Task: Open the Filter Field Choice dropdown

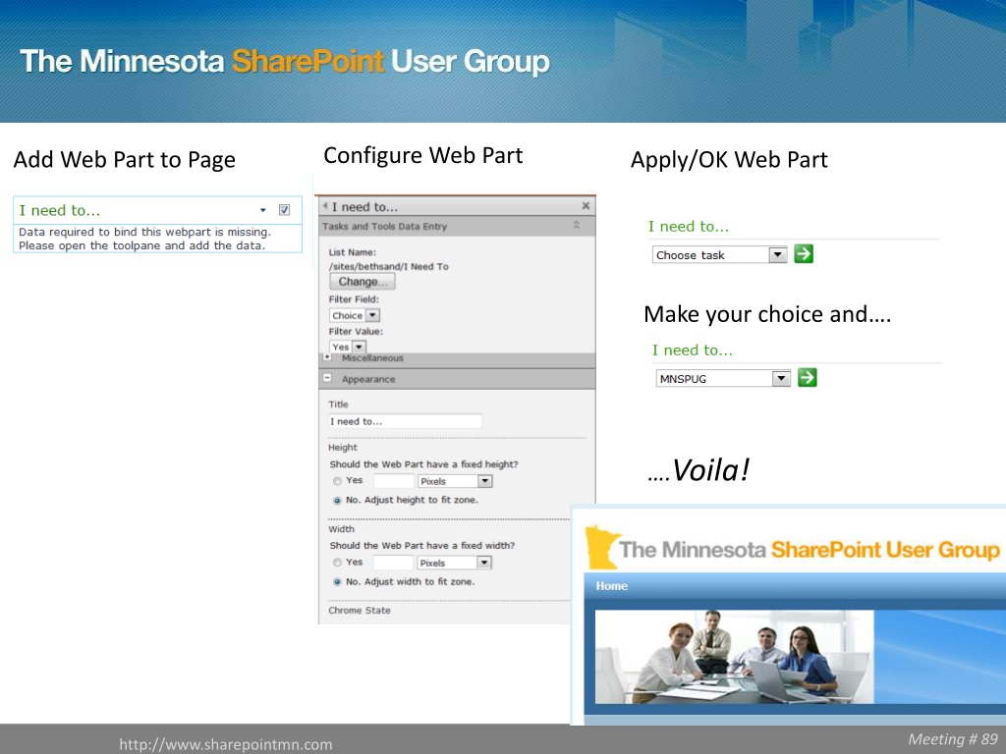Action: pos(372,315)
